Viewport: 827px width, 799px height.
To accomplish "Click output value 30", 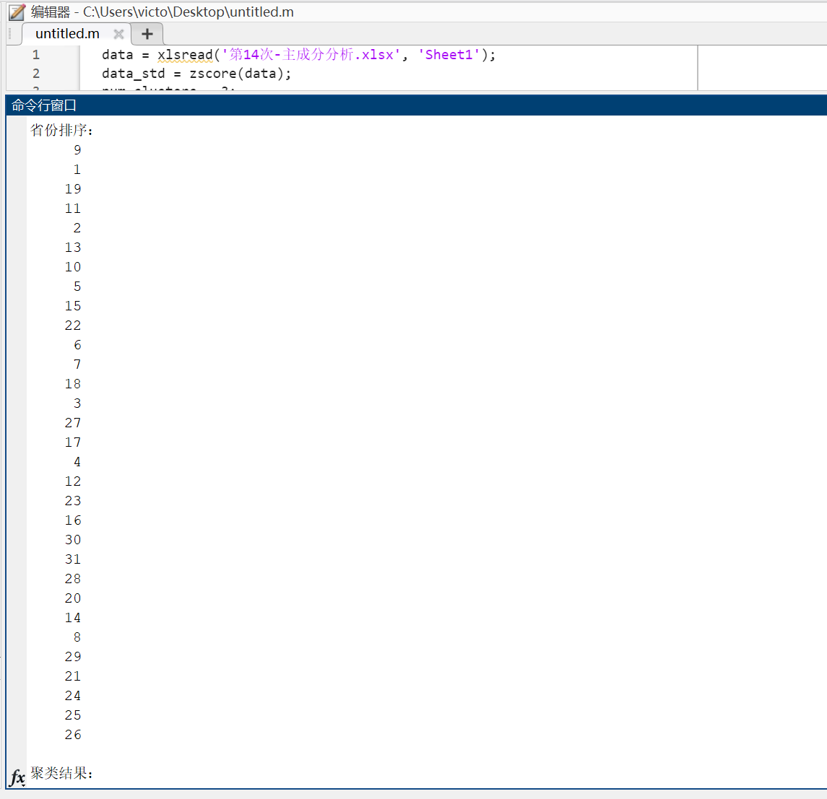I will point(73,540).
